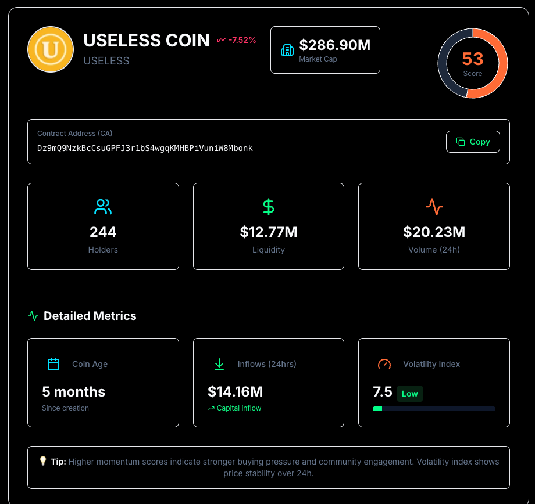Click the tip lightbulb icon
This screenshot has height=504, width=535.
coord(42,461)
